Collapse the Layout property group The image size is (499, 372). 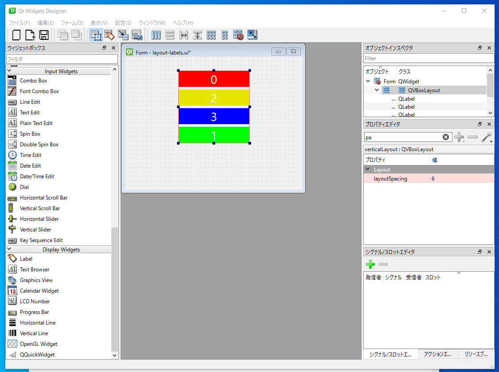pos(368,169)
